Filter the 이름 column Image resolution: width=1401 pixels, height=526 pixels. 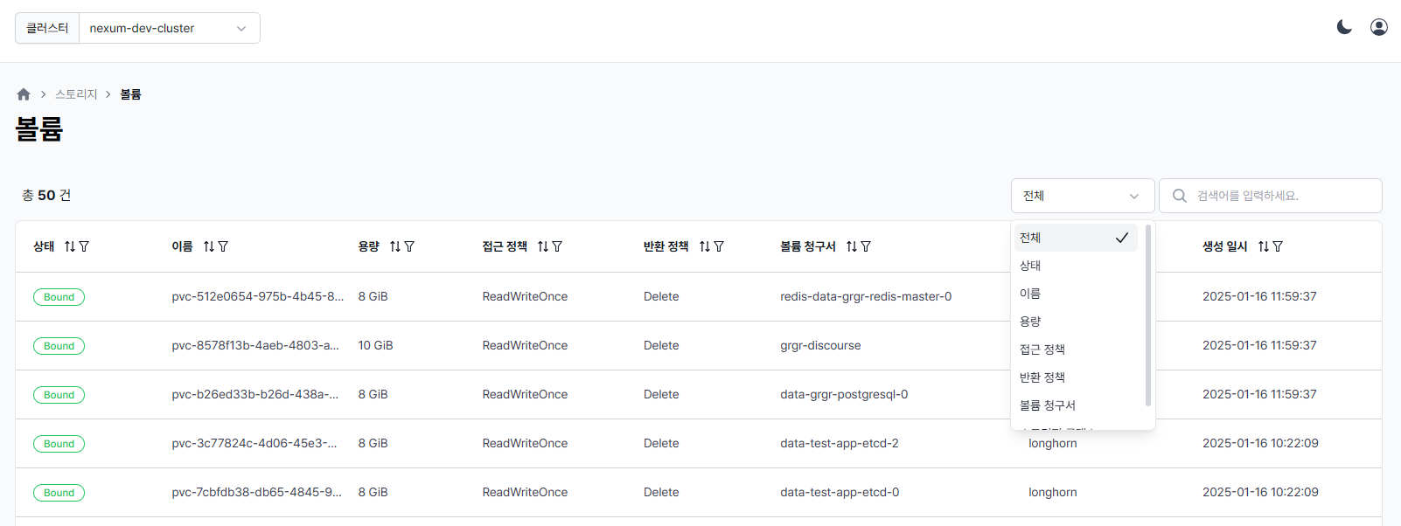pos(223,246)
